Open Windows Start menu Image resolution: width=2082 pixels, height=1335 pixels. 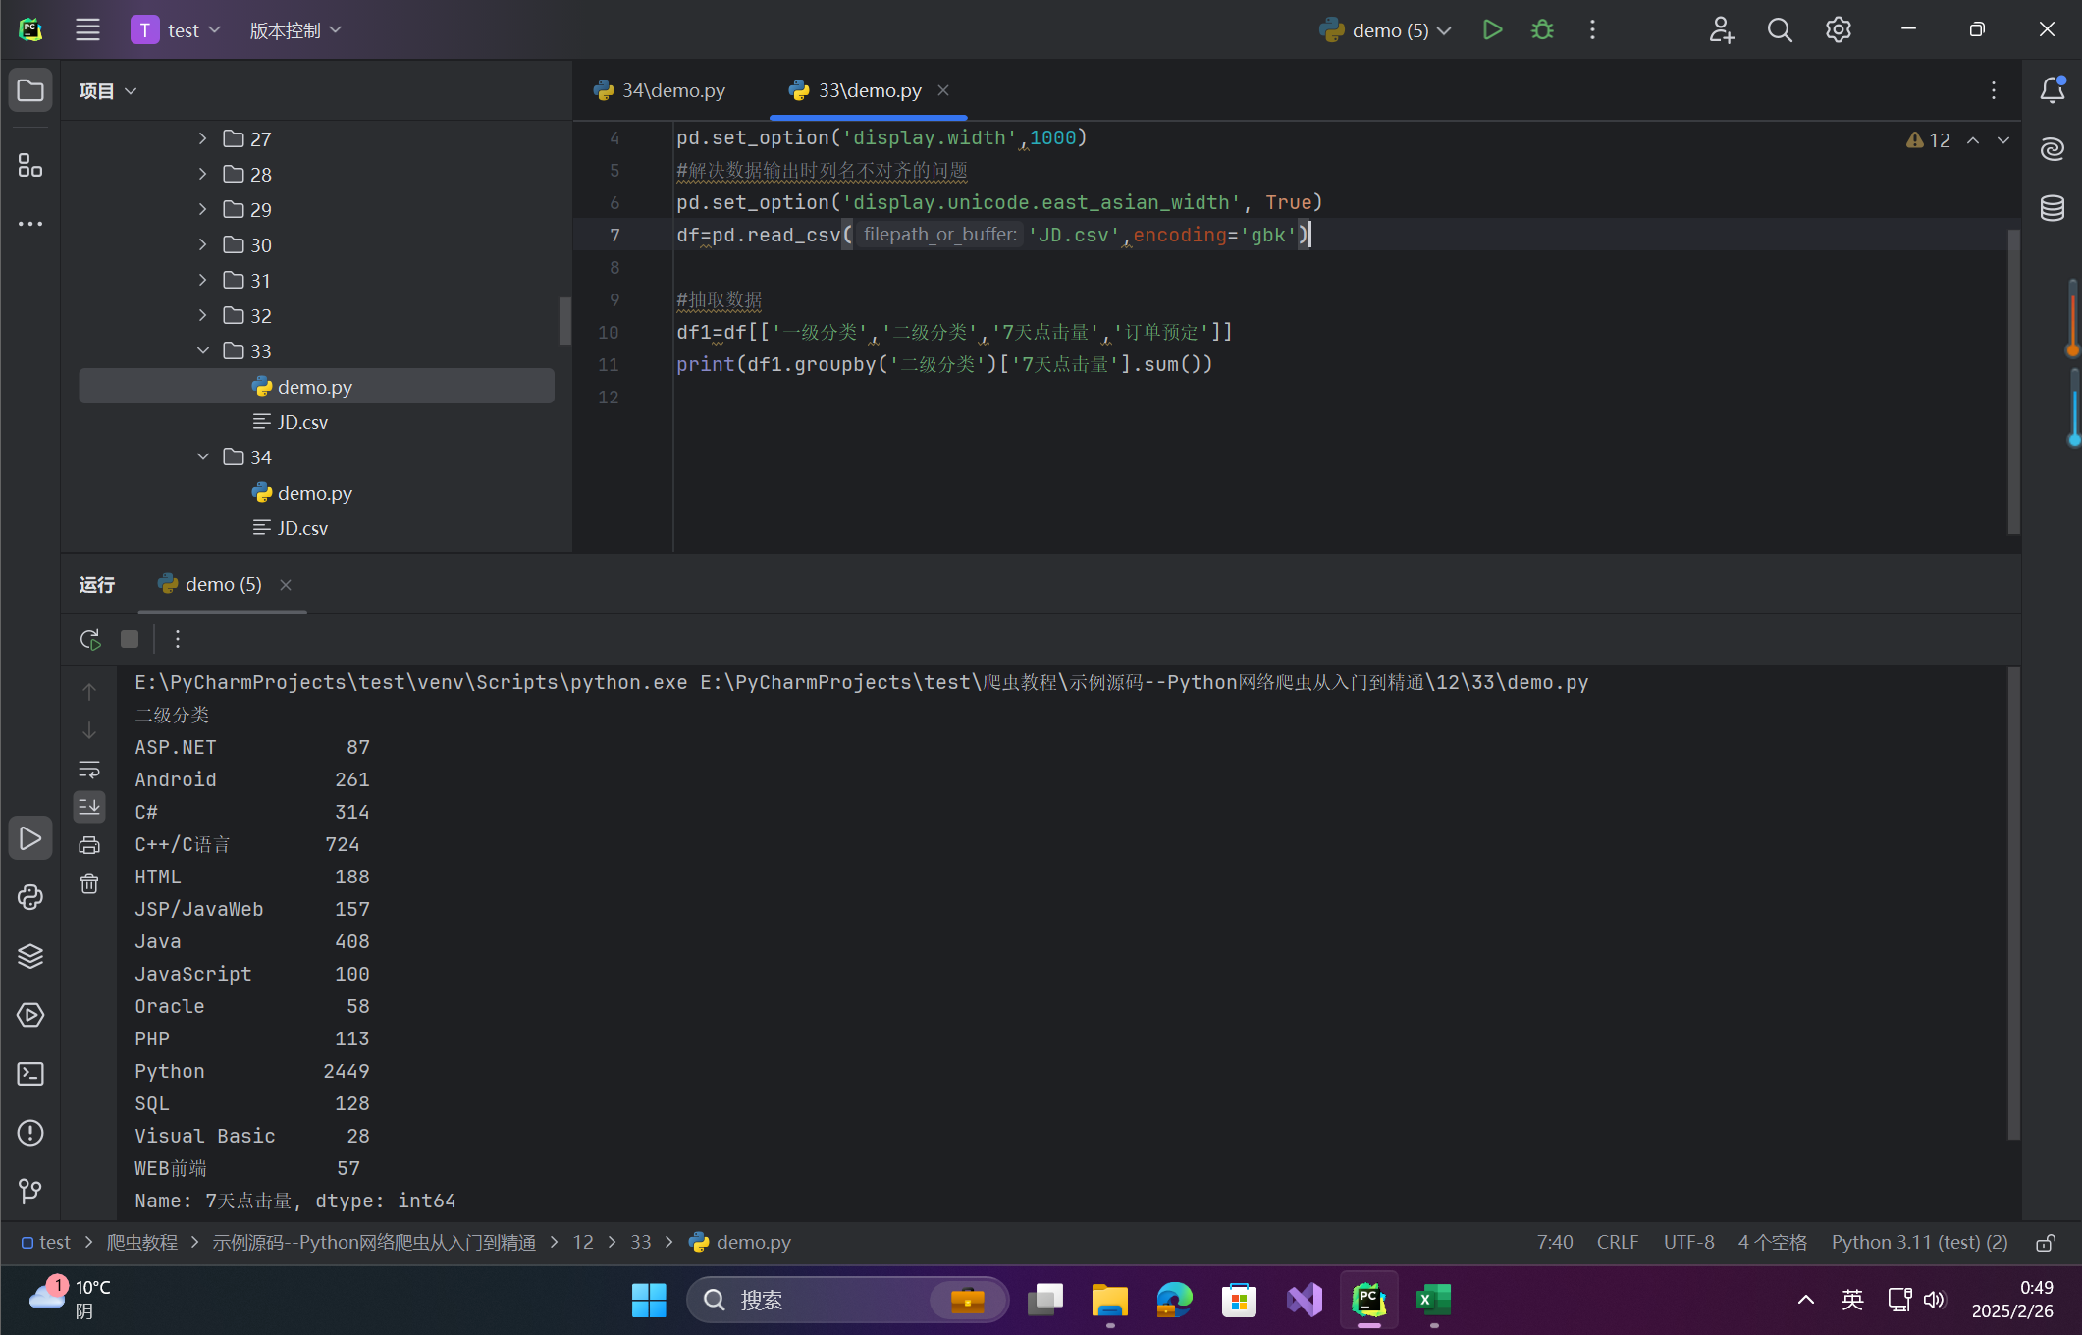649,1300
